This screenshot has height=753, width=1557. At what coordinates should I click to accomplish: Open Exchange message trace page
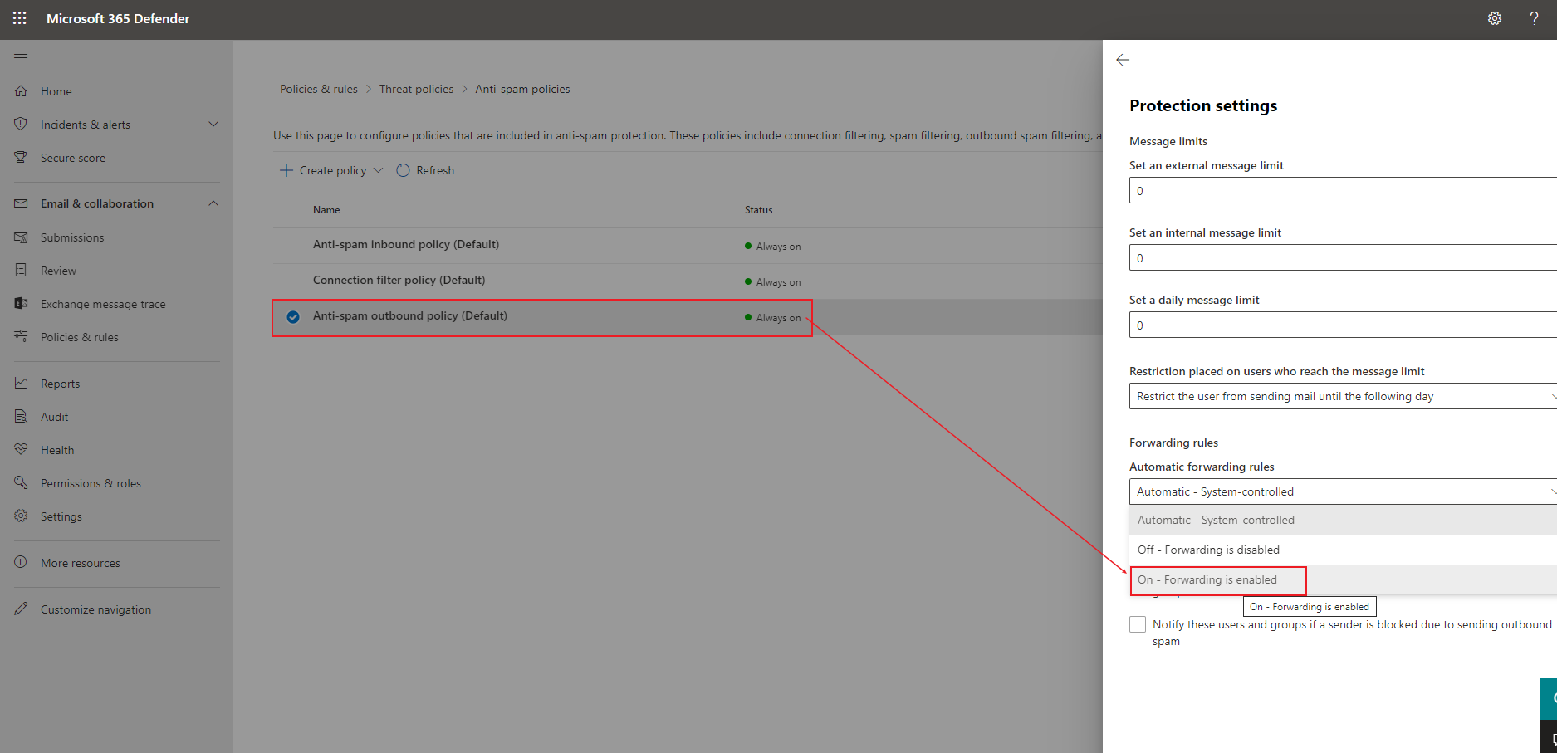point(103,304)
